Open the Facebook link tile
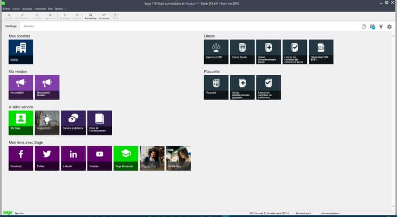This screenshot has width=397, height=217. (x=21, y=158)
